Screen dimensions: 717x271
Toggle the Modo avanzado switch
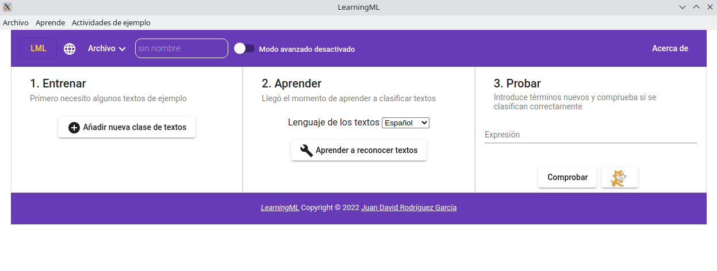[x=244, y=49]
